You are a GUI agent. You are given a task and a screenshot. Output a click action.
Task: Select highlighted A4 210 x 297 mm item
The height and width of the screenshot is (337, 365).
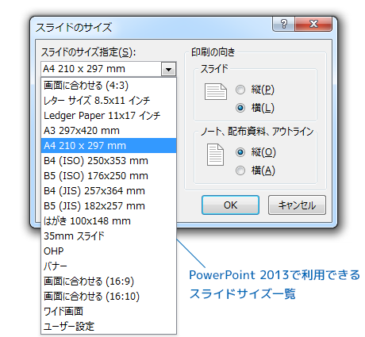point(109,146)
